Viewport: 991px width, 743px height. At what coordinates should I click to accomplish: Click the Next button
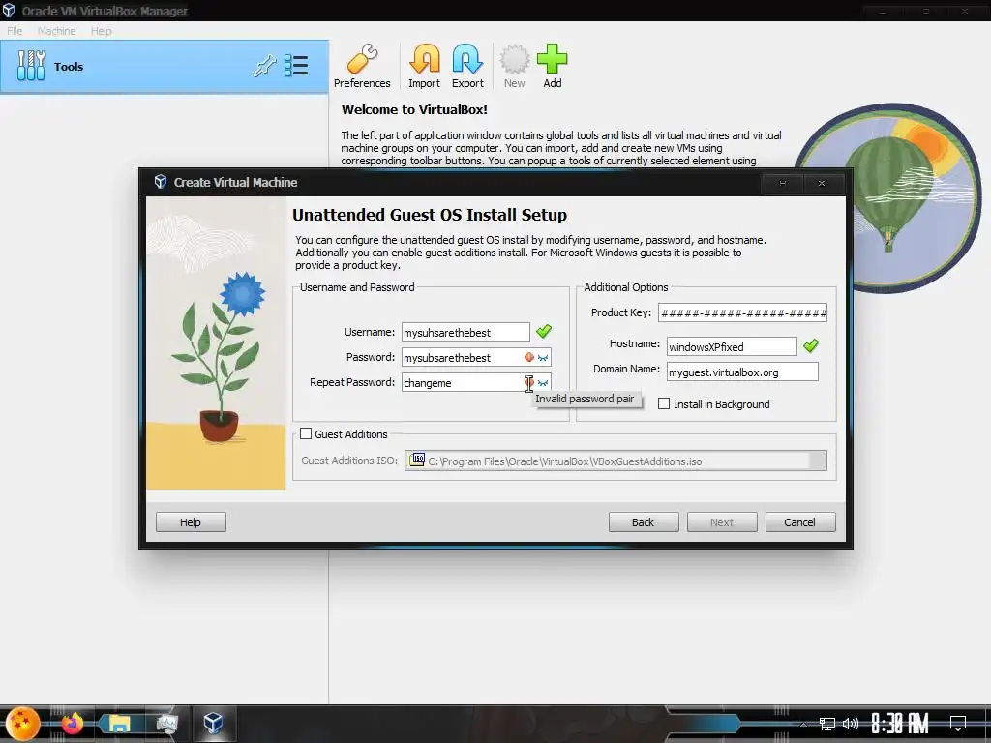(722, 521)
